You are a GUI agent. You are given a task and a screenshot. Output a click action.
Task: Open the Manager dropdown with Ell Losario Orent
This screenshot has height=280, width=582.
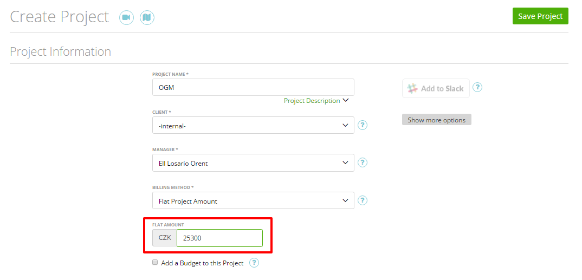tap(253, 163)
